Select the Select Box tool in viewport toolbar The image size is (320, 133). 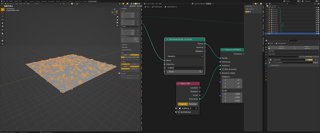3,10
